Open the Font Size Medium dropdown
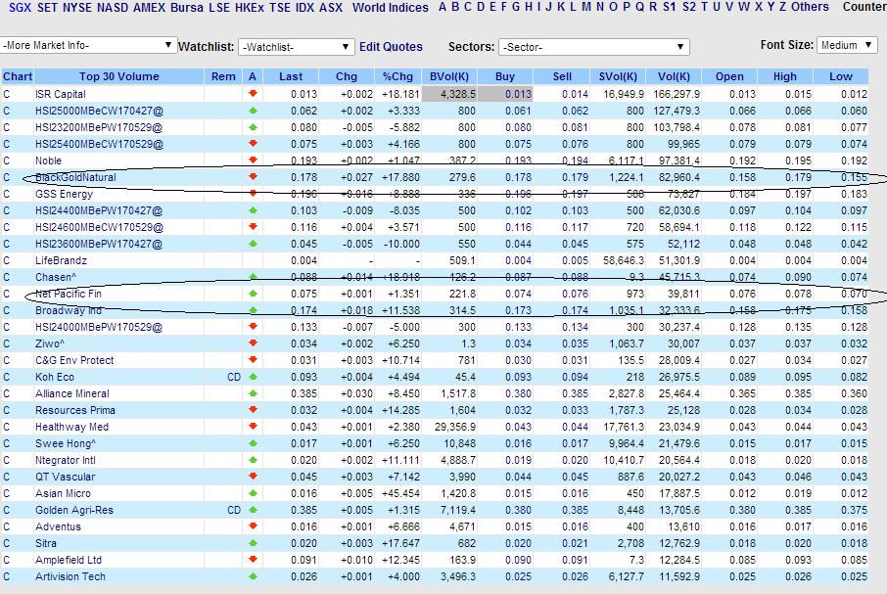The image size is (887, 594). point(847,45)
